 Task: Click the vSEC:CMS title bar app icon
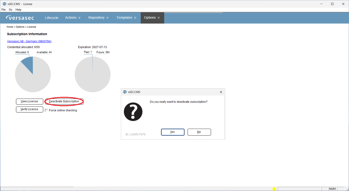4,4
